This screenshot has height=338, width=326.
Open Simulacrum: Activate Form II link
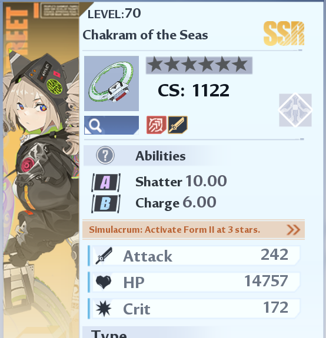click(x=174, y=230)
